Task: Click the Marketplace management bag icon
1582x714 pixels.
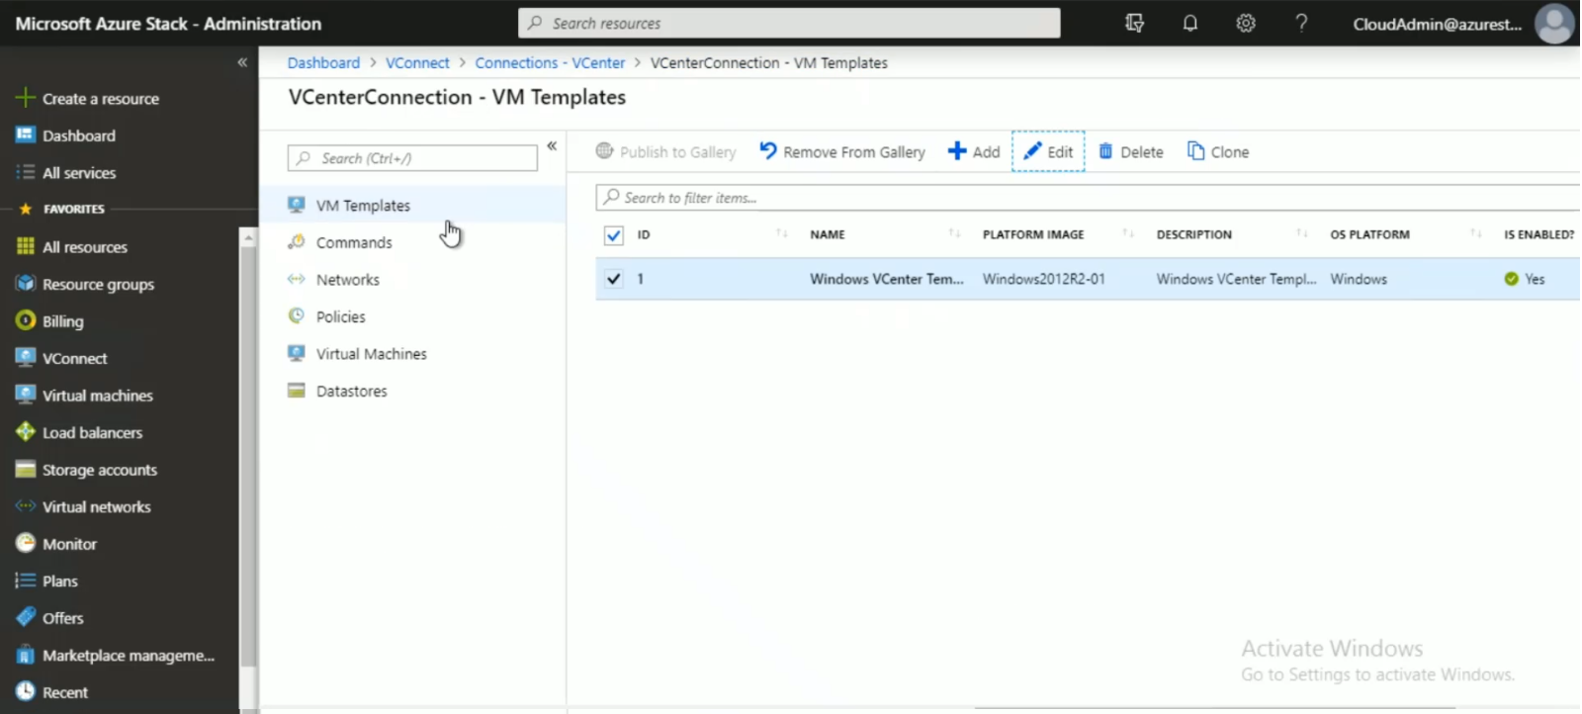Action: click(26, 655)
